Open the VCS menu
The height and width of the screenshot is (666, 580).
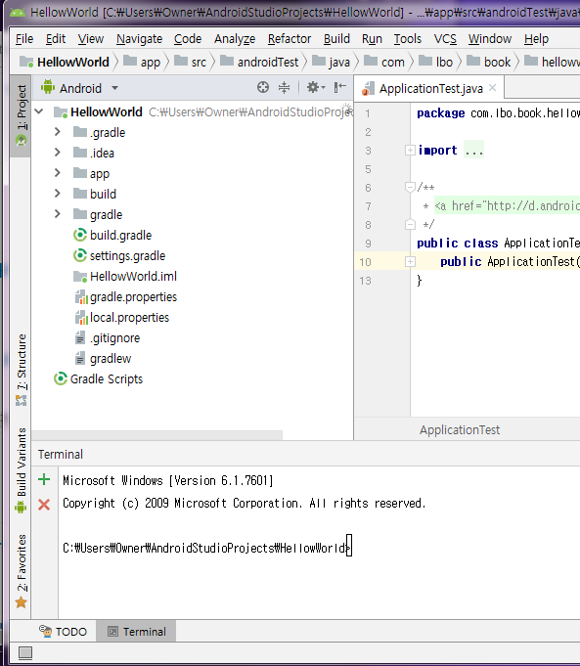[445, 39]
